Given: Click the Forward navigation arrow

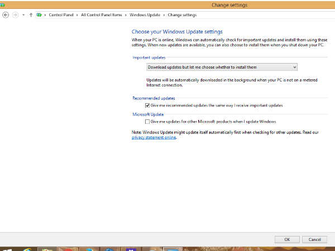Looking at the screenshot, I should pos(15,15).
